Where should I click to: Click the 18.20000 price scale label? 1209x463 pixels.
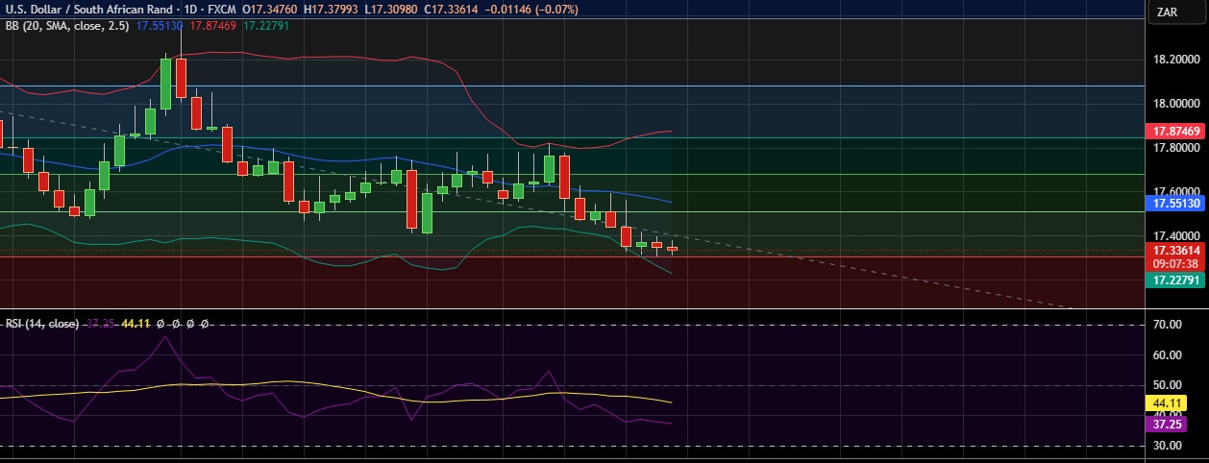1175,60
